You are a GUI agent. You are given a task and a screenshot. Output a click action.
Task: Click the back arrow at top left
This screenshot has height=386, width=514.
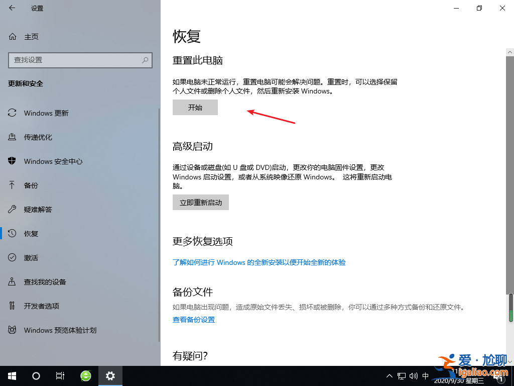pos(11,8)
